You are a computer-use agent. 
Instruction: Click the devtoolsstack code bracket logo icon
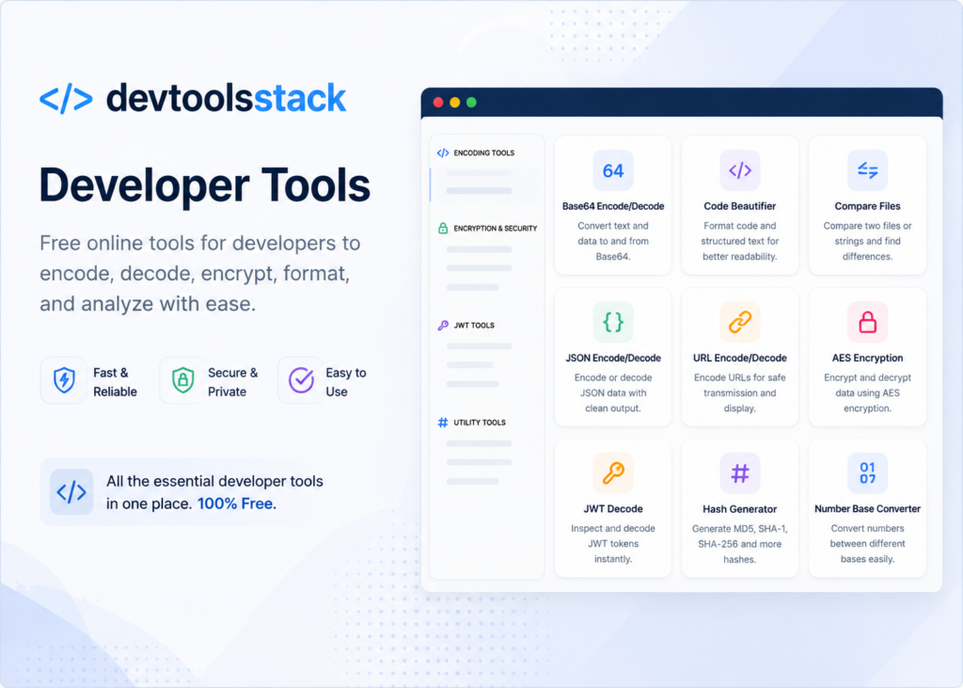[x=67, y=99]
